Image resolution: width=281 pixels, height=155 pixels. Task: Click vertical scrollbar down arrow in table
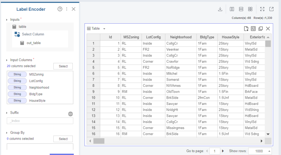coord(268,134)
